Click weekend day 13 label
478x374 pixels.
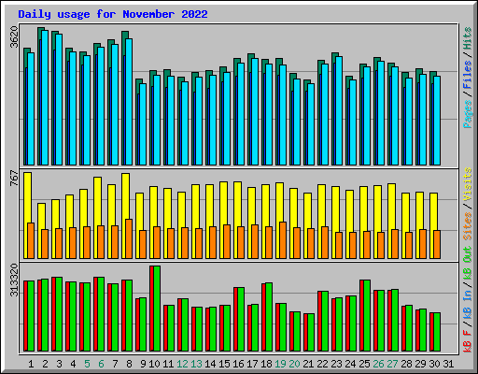[196, 364]
